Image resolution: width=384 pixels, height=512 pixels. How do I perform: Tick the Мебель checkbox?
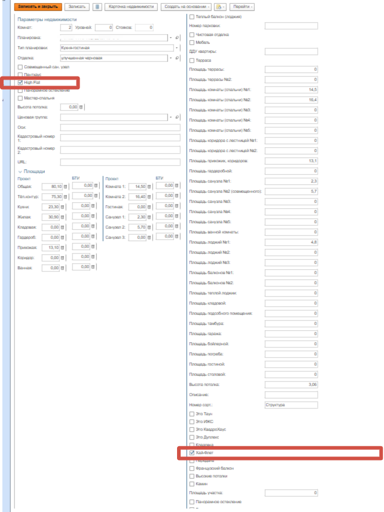tap(191, 42)
